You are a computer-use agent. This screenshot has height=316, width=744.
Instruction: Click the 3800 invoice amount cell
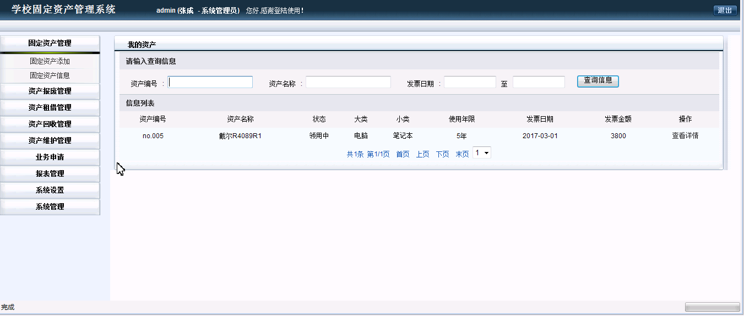(618, 136)
